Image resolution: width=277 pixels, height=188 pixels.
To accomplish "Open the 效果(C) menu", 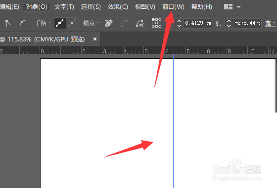I will [118, 7].
